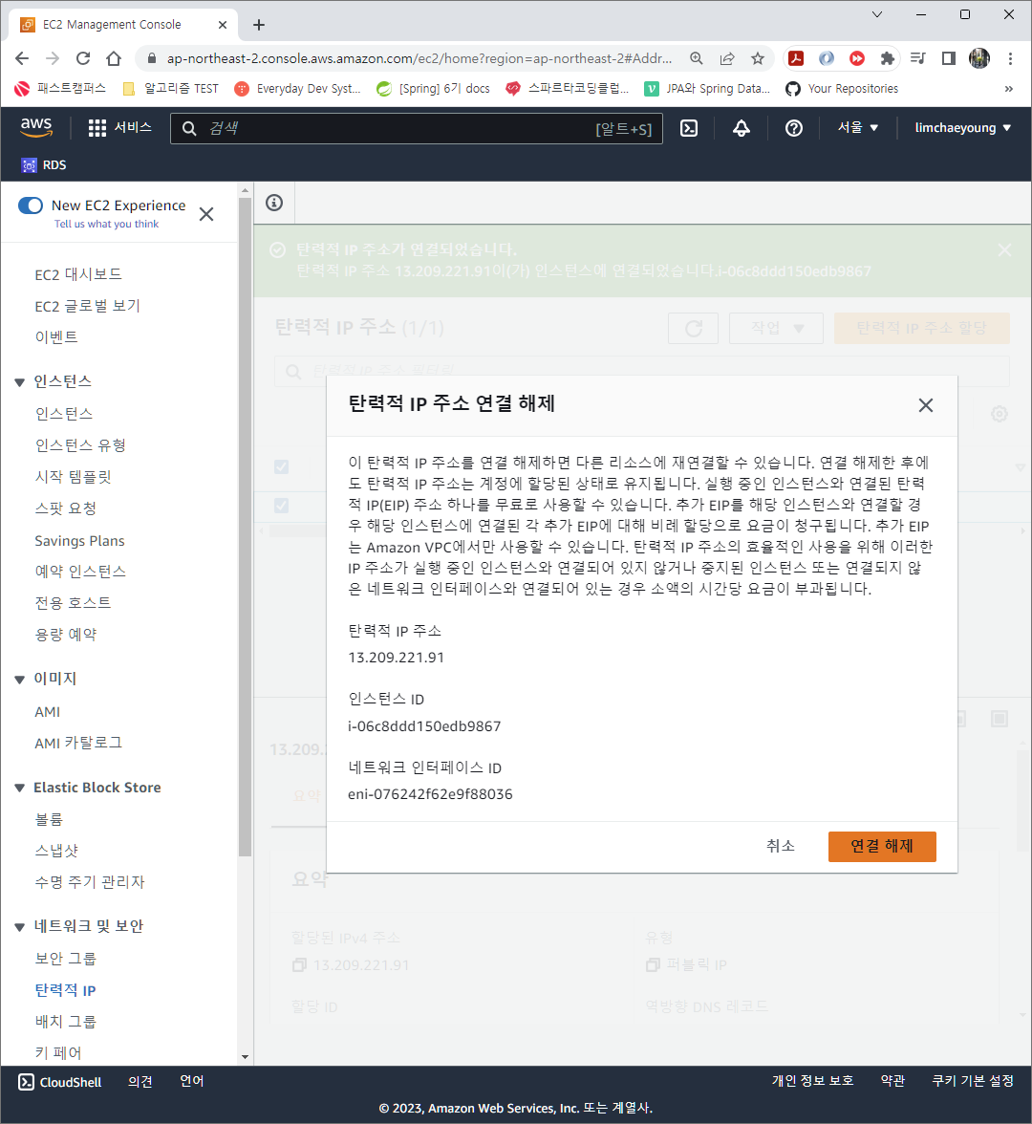
Task: Close the EC2 Management Console tab
Action: click(x=222, y=25)
